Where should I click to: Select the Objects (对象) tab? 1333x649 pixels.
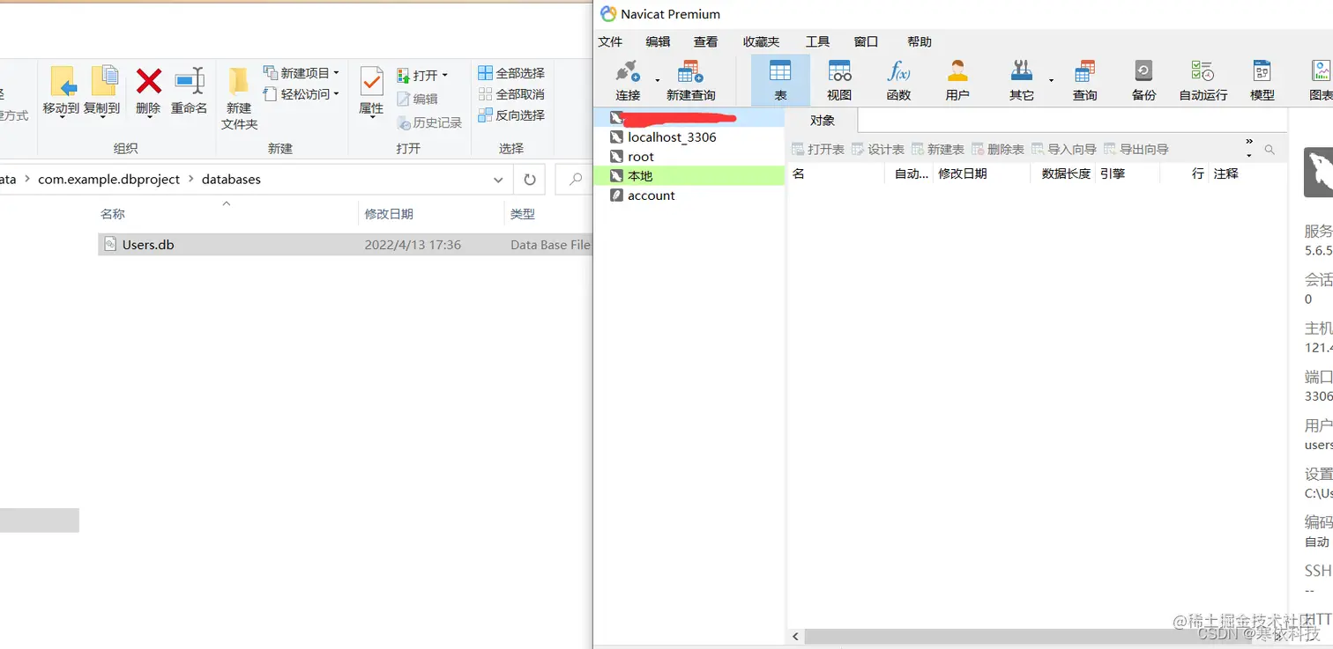pos(822,121)
